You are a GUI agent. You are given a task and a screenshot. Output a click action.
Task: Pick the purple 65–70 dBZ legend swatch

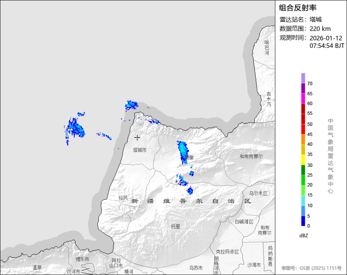click(x=303, y=88)
